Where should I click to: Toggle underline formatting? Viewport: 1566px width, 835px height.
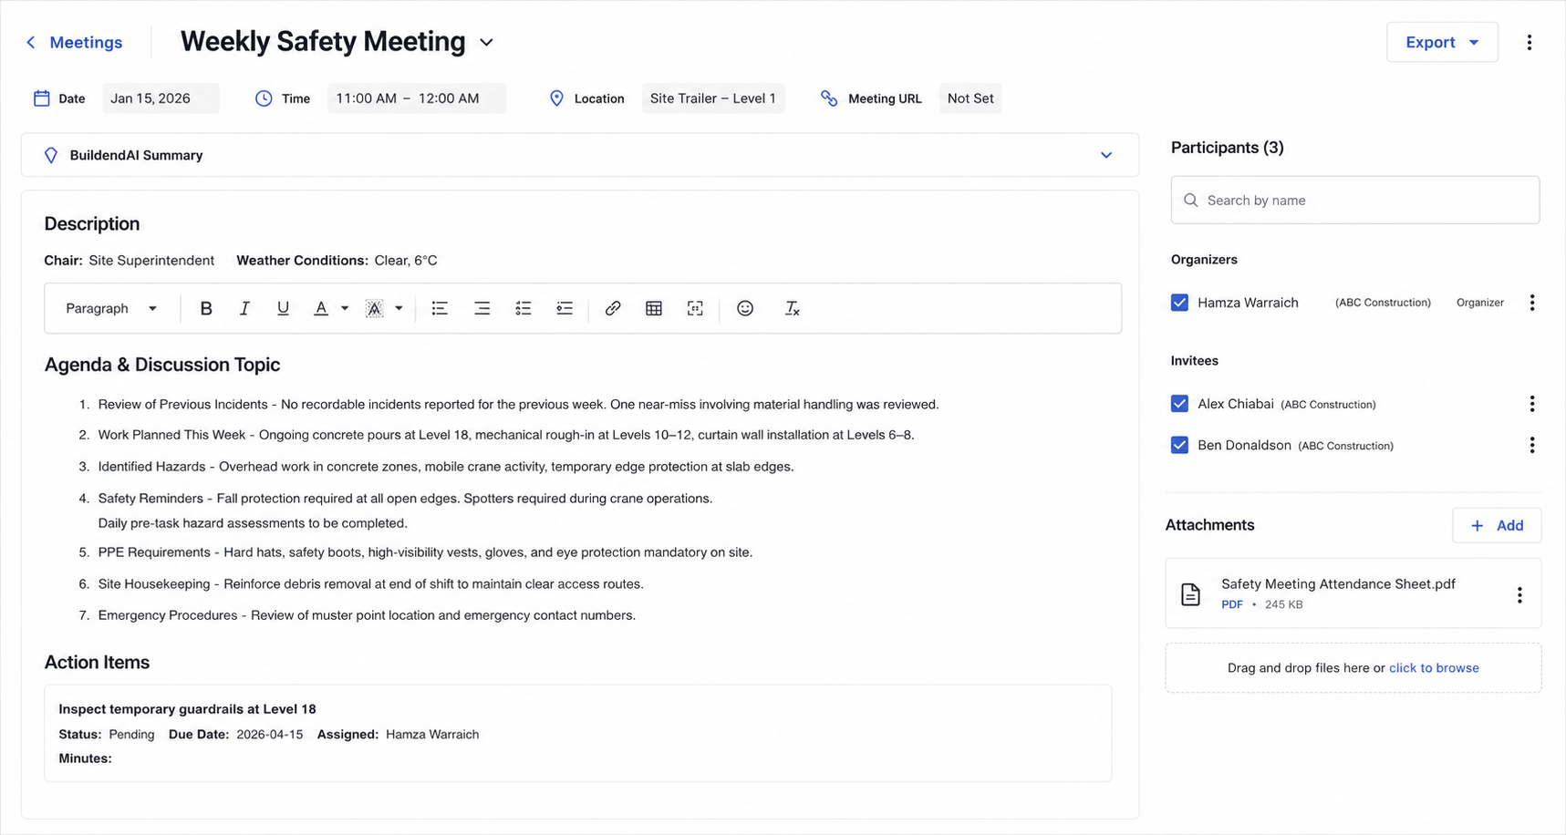[283, 308]
